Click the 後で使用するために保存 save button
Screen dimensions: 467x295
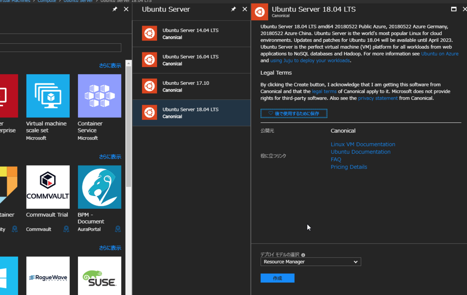tap(294, 114)
